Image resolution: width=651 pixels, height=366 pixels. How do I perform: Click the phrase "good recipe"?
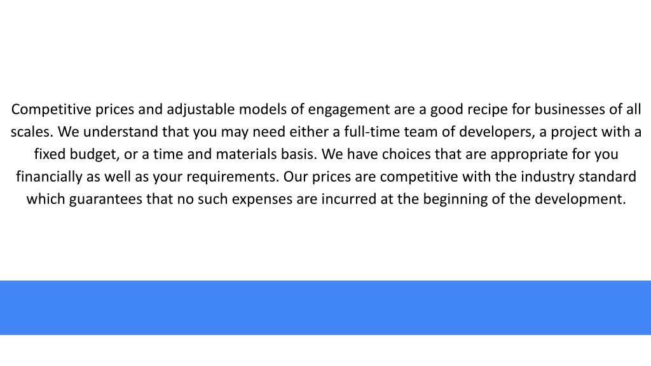[469, 110]
